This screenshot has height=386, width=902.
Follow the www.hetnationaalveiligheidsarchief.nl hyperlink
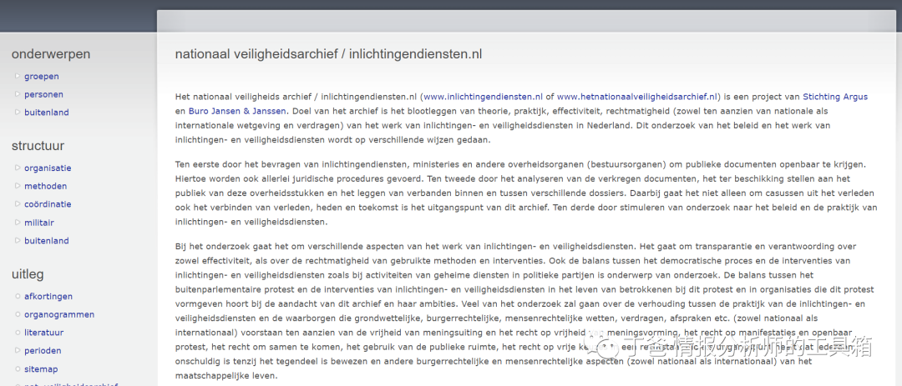pos(638,97)
